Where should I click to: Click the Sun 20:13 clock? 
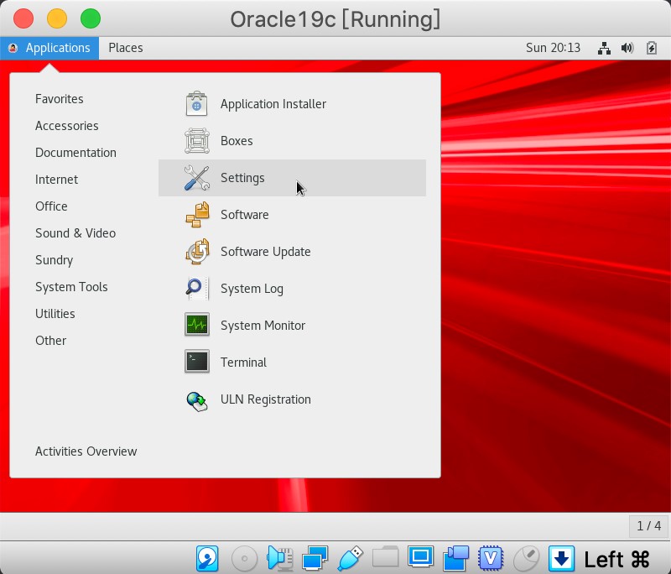tap(553, 48)
